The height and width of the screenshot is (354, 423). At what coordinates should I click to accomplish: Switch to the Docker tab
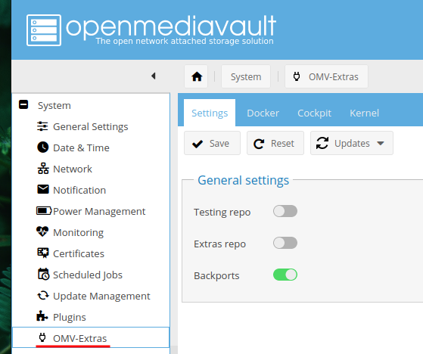(x=263, y=113)
